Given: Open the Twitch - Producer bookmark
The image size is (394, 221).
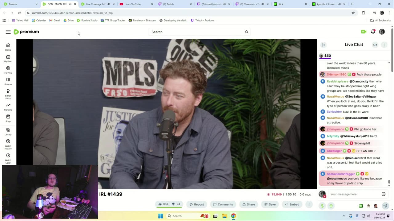Looking at the screenshot, I should coord(203,20).
